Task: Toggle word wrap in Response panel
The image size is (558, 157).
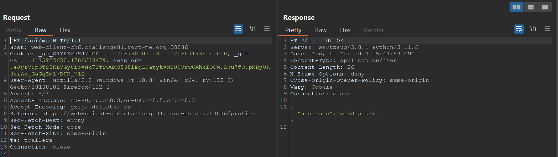Action: tap(518, 29)
